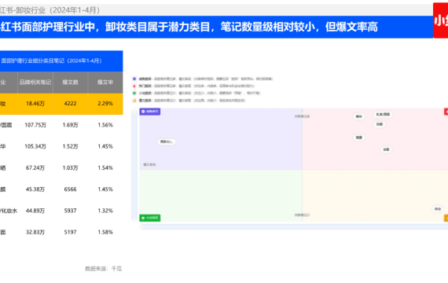Click the purple 成熟类目 quadrant badge
The image size is (448, 283).
click(x=149, y=112)
